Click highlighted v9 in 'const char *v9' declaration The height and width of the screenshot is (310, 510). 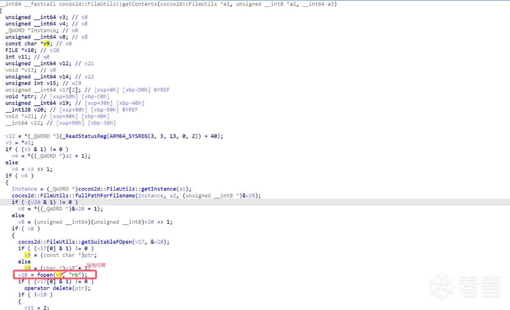coord(46,44)
